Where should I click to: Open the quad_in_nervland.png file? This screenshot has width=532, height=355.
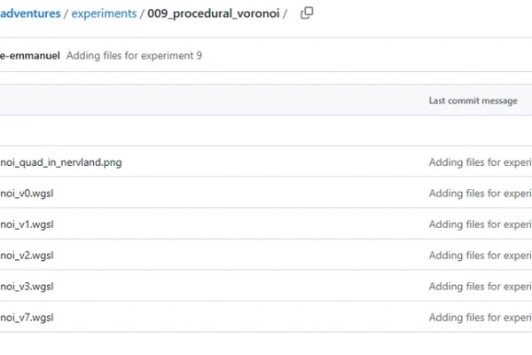[x=60, y=162]
